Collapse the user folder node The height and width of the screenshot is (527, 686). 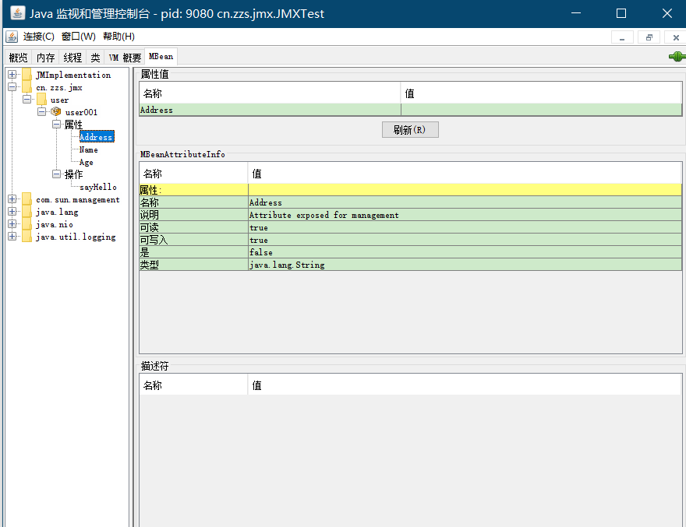tap(27, 99)
